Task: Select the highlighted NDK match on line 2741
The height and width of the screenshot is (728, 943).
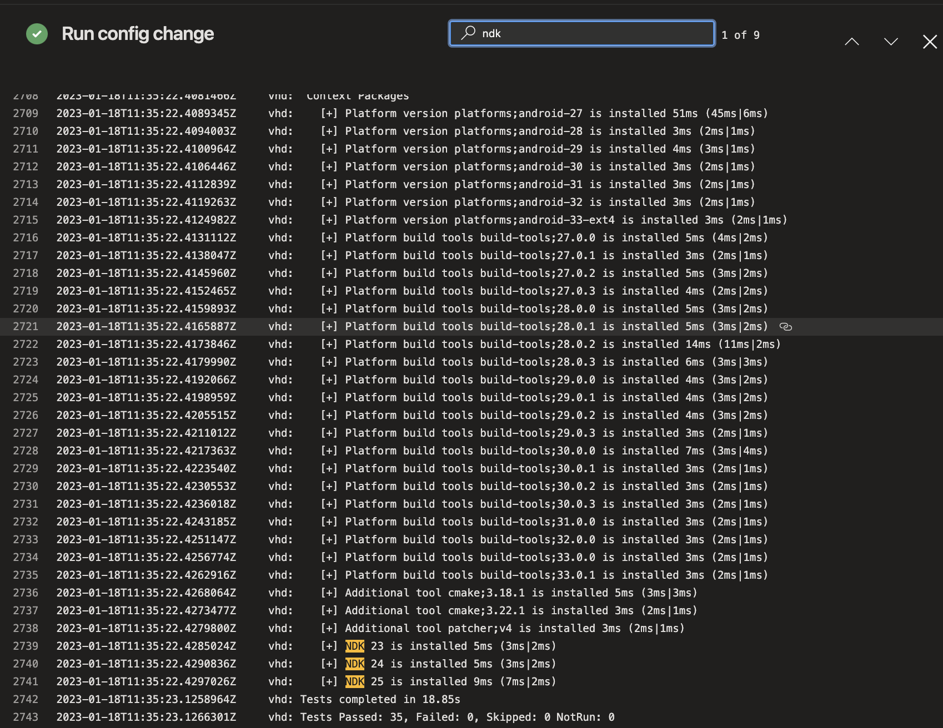Action: [x=354, y=681]
